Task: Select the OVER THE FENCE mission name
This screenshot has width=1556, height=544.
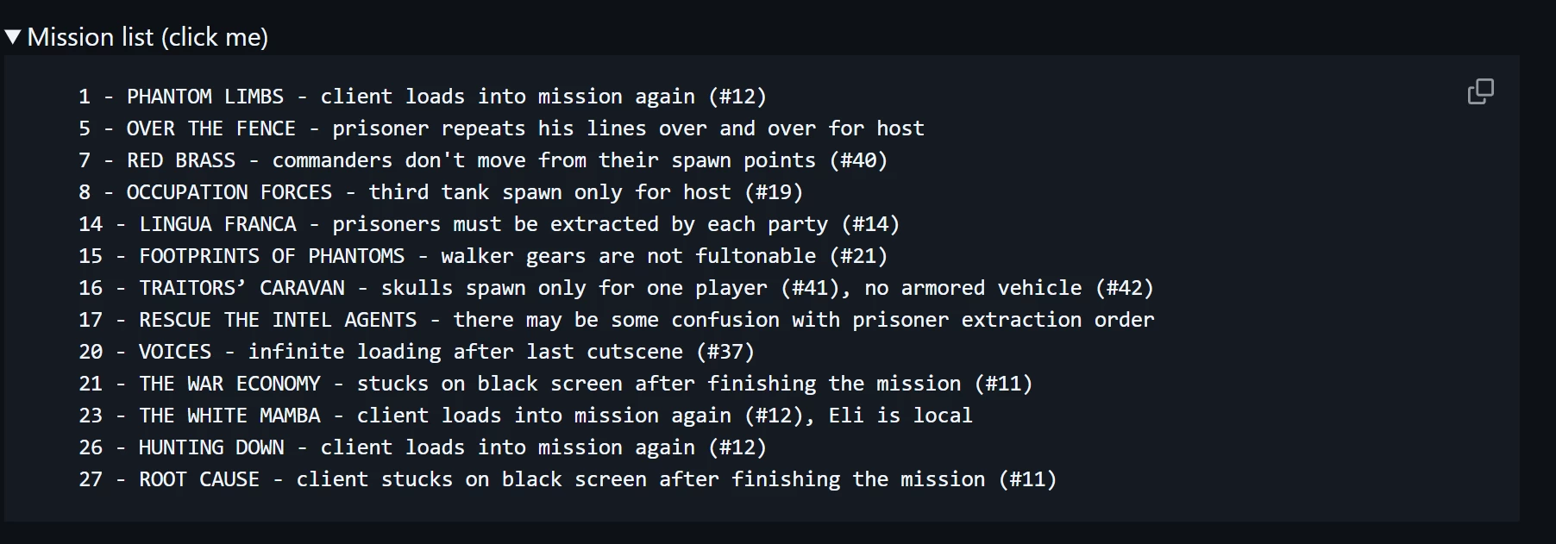Action: tap(210, 128)
